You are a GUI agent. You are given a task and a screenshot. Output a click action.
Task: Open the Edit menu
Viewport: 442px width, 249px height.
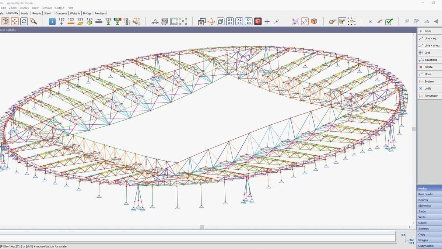tap(3, 8)
